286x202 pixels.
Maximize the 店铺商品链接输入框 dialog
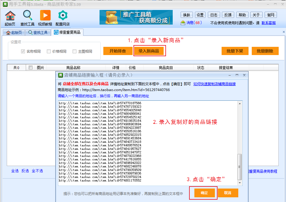coord(237,75)
